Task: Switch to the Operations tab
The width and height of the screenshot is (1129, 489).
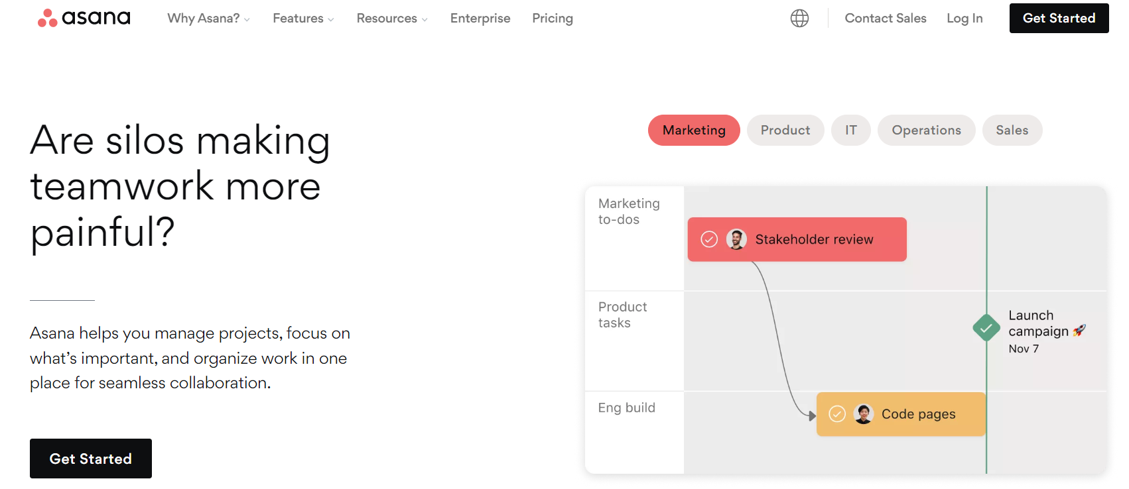Action: point(926,131)
